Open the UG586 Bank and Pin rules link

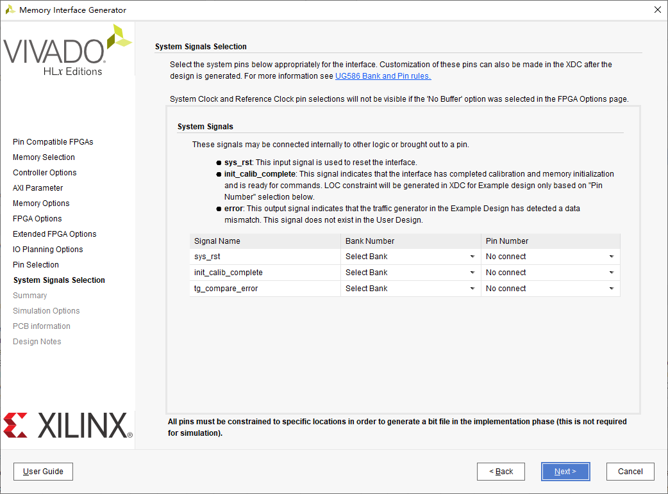[383, 76]
